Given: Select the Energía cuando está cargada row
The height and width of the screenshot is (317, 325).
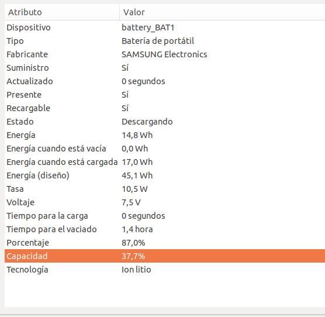Looking at the screenshot, I should pyautogui.click(x=165, y=162).
